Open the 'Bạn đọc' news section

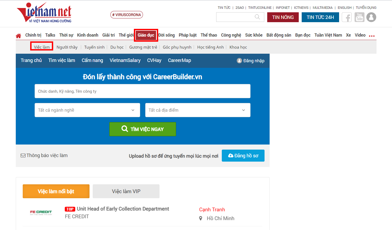303,35
